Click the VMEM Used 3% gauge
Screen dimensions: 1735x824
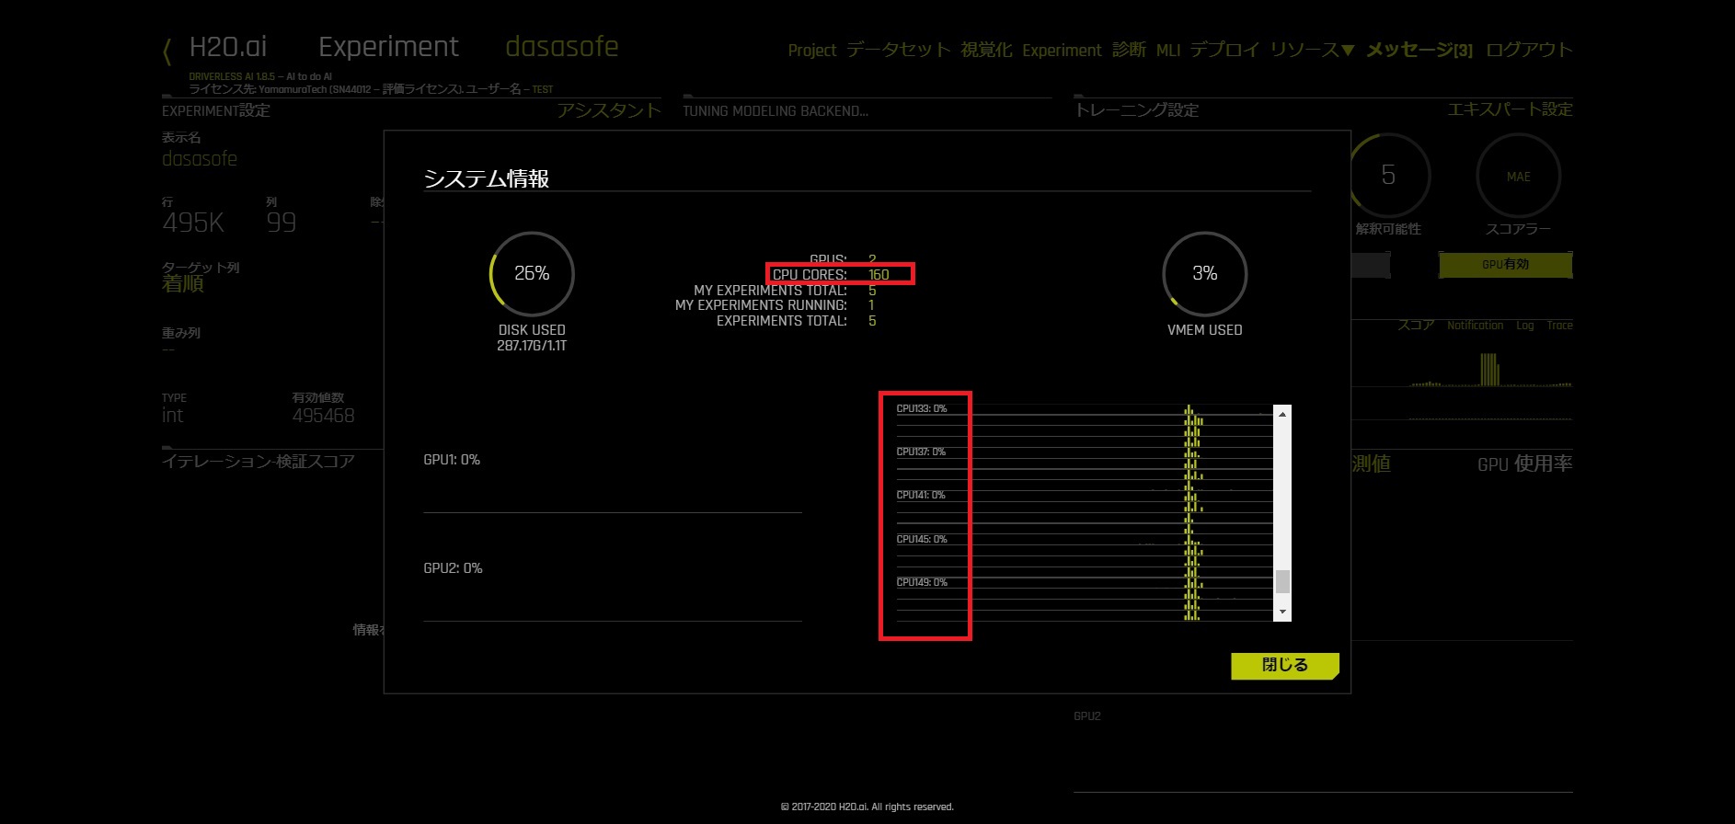pyautogui.click(x=1204, y=274)
